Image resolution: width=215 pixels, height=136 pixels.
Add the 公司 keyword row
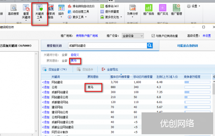46,87
